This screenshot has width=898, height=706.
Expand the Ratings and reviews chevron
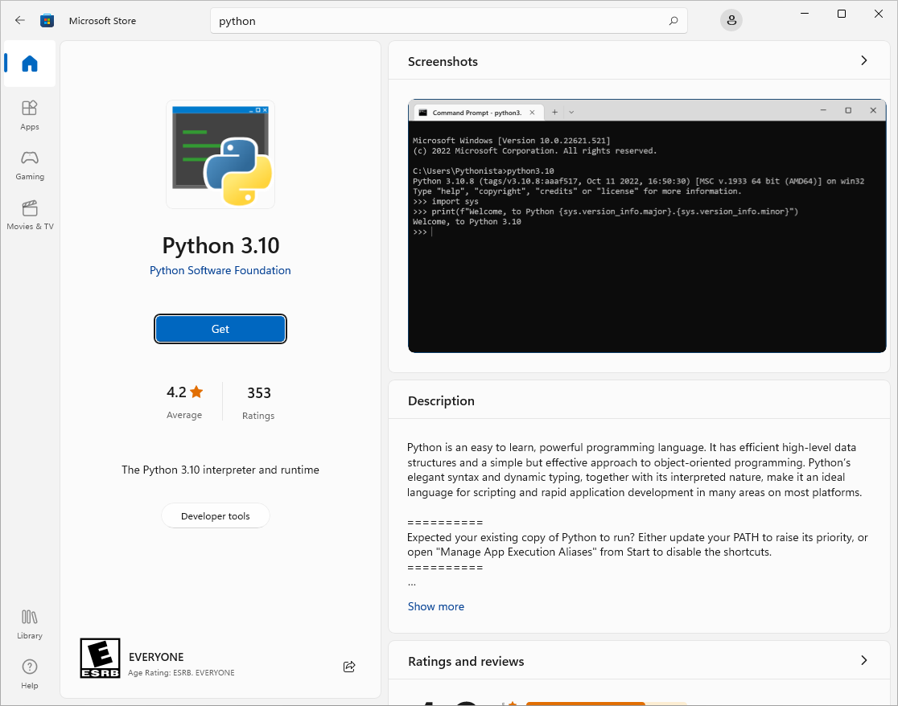[864, 660]
